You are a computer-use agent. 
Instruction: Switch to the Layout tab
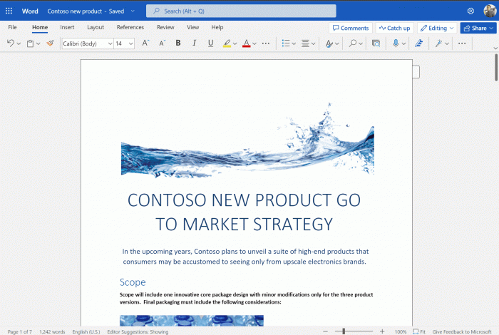pyautogui.click(x=96, y=27)
